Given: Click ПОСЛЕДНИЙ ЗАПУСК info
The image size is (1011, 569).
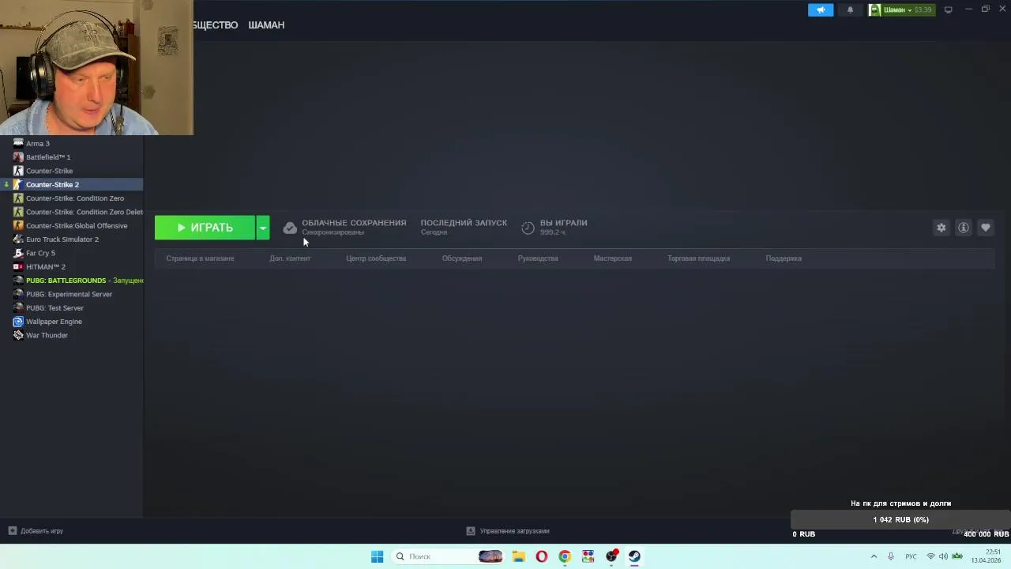Looking at the screenshot, I should click(464, 227).
